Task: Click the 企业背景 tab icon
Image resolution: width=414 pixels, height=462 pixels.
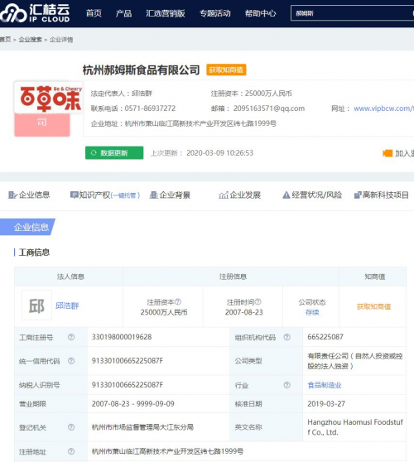Action: 153,195
